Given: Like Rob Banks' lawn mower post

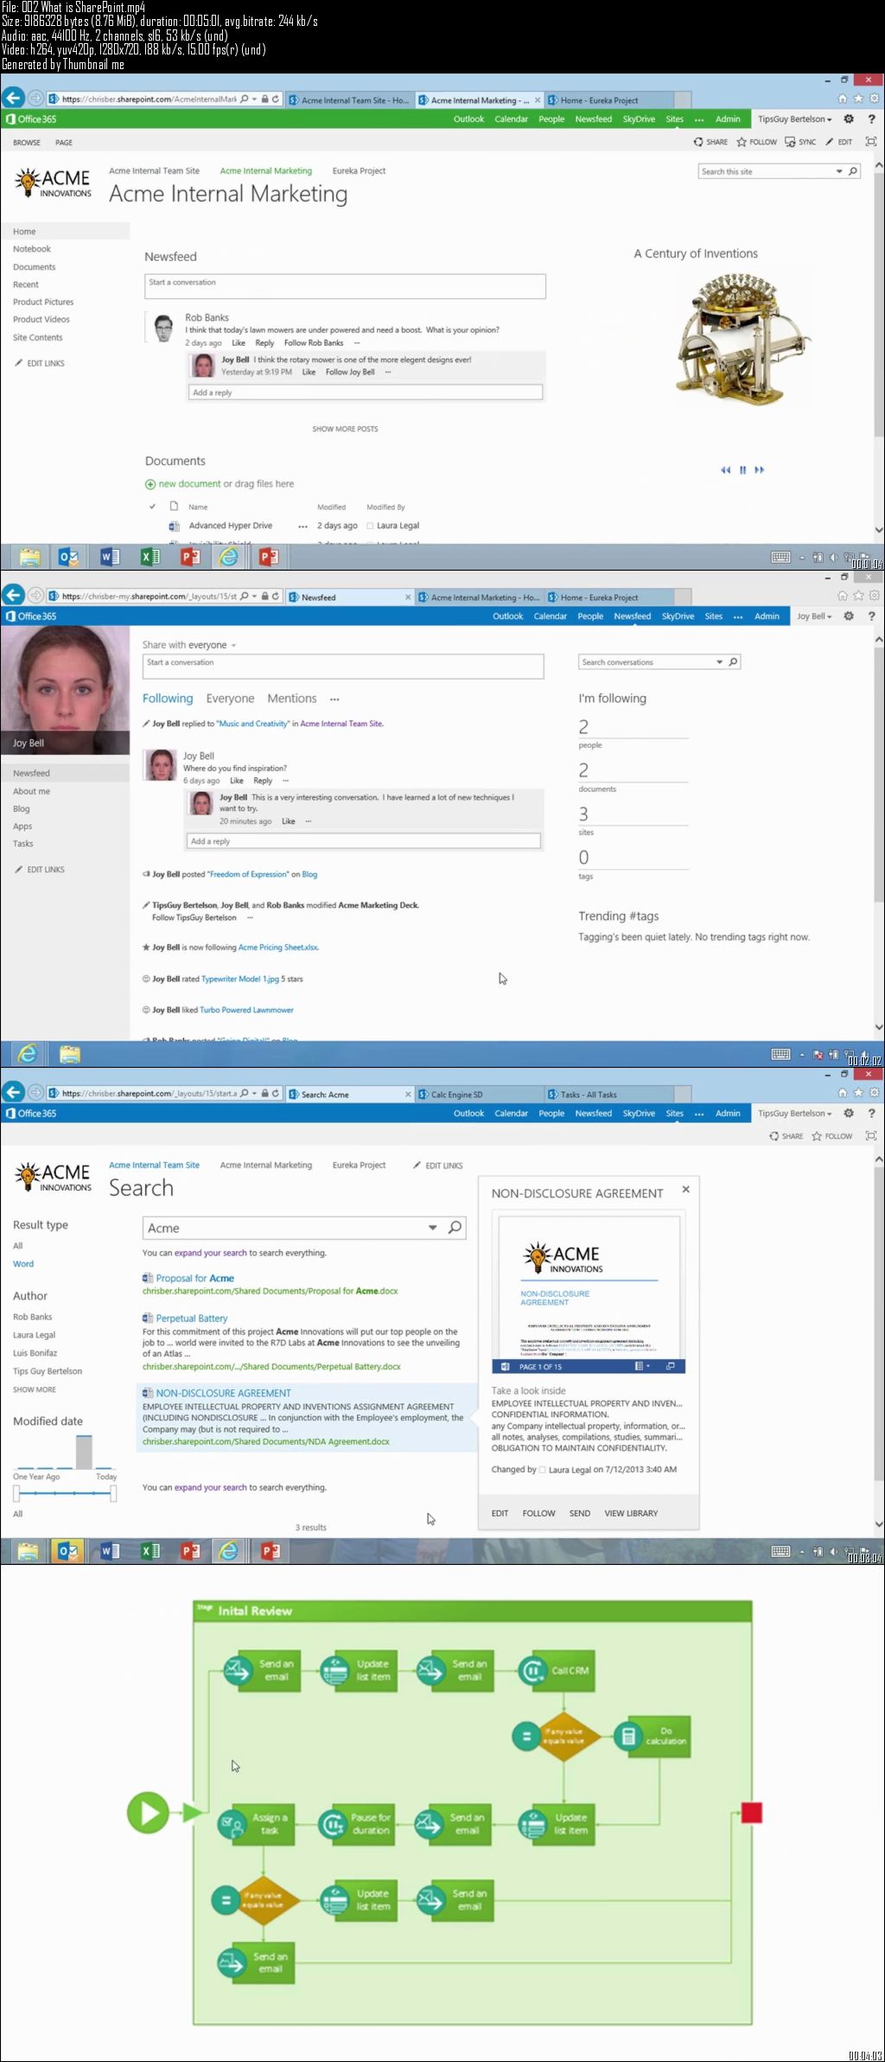Looking at the screenshot, I should click(x=239, y=343).
